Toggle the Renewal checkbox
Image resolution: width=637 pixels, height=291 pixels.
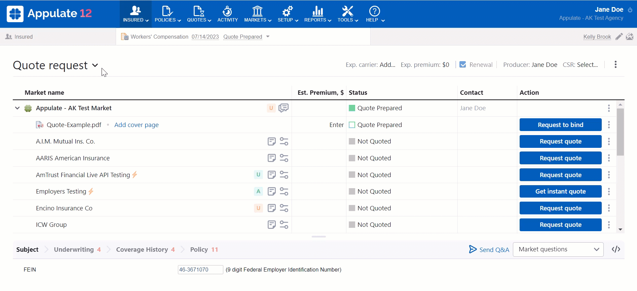(x=463, y=65)
